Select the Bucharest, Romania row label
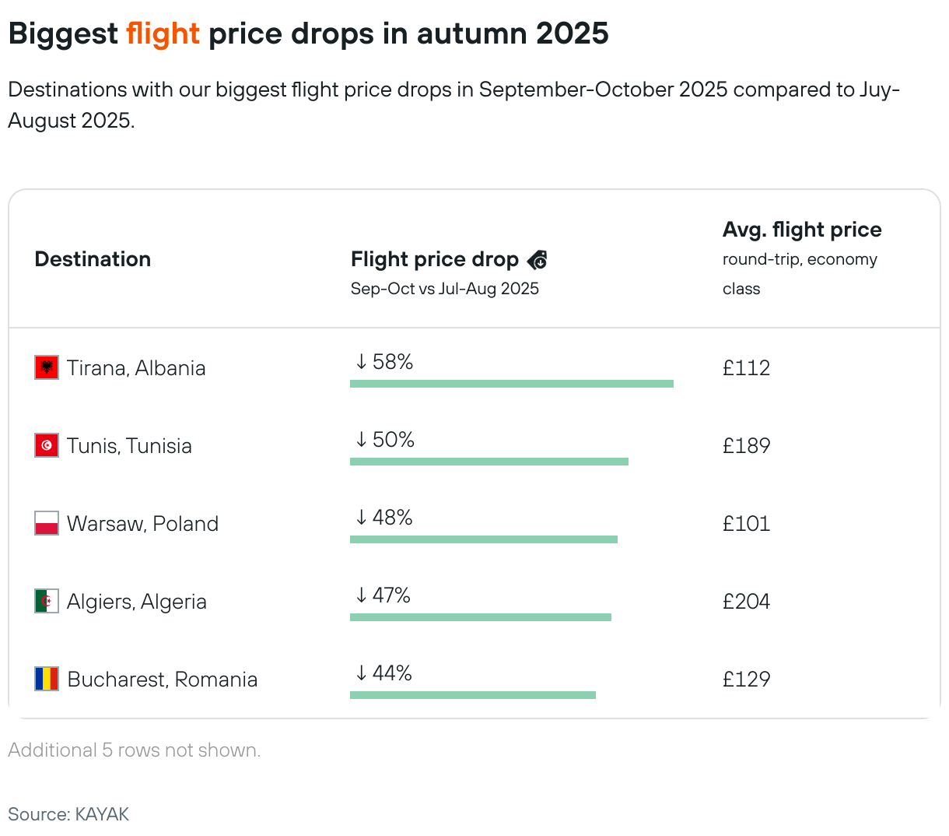The width and height of the screenshot is (949, 836). pyautogui.click(x=162, y=680)
